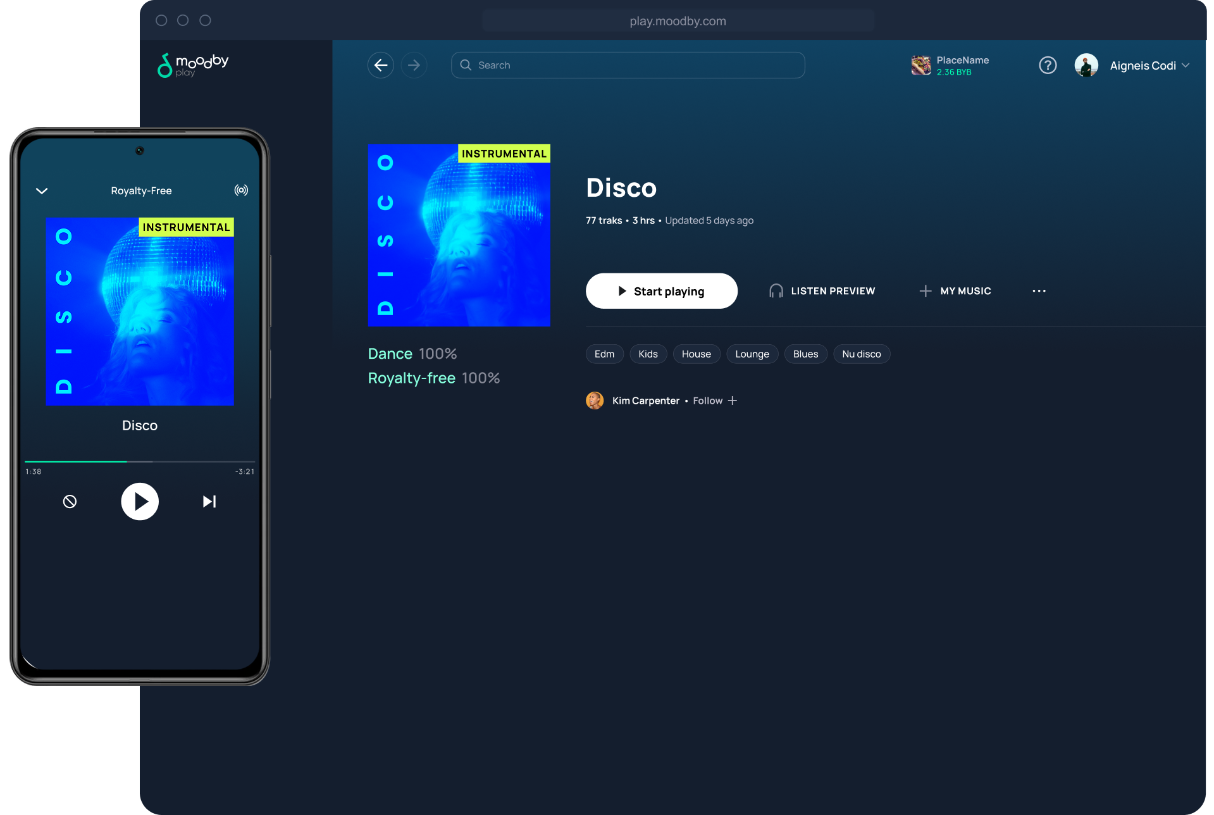The width and height of the screenshot is (1214, 815).
Task: Select the House genre tag
Action: [697, 354]
